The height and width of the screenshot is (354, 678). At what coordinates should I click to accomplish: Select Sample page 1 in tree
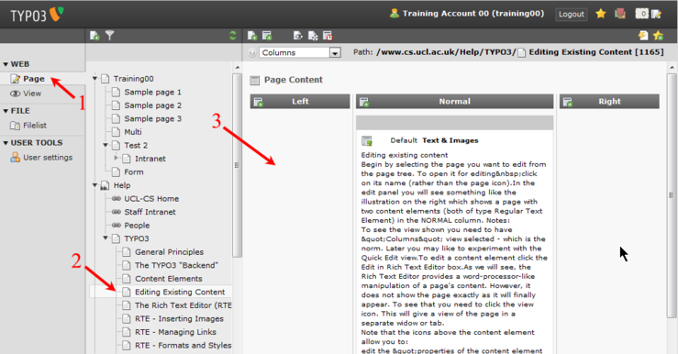point(152,92)
